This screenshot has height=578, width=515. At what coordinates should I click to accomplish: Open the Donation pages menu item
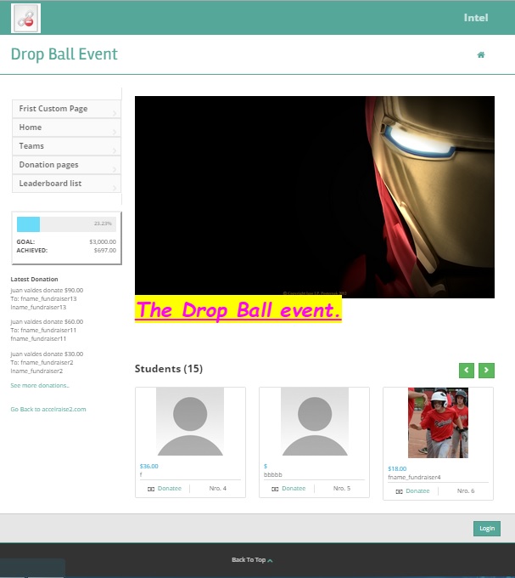pos(66,165)
